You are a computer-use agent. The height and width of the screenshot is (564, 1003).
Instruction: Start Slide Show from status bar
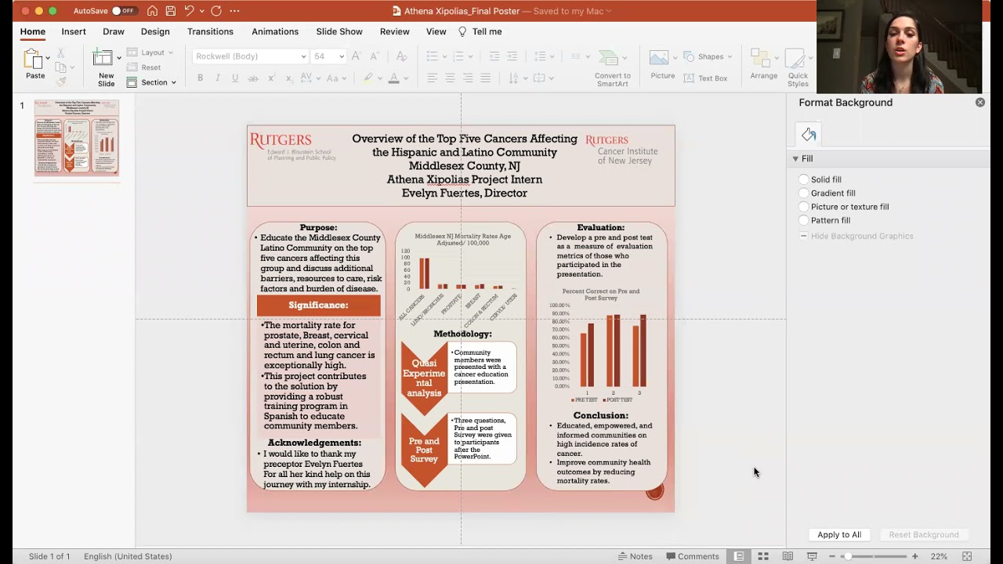pyautogui.click(x=812, y=556)
